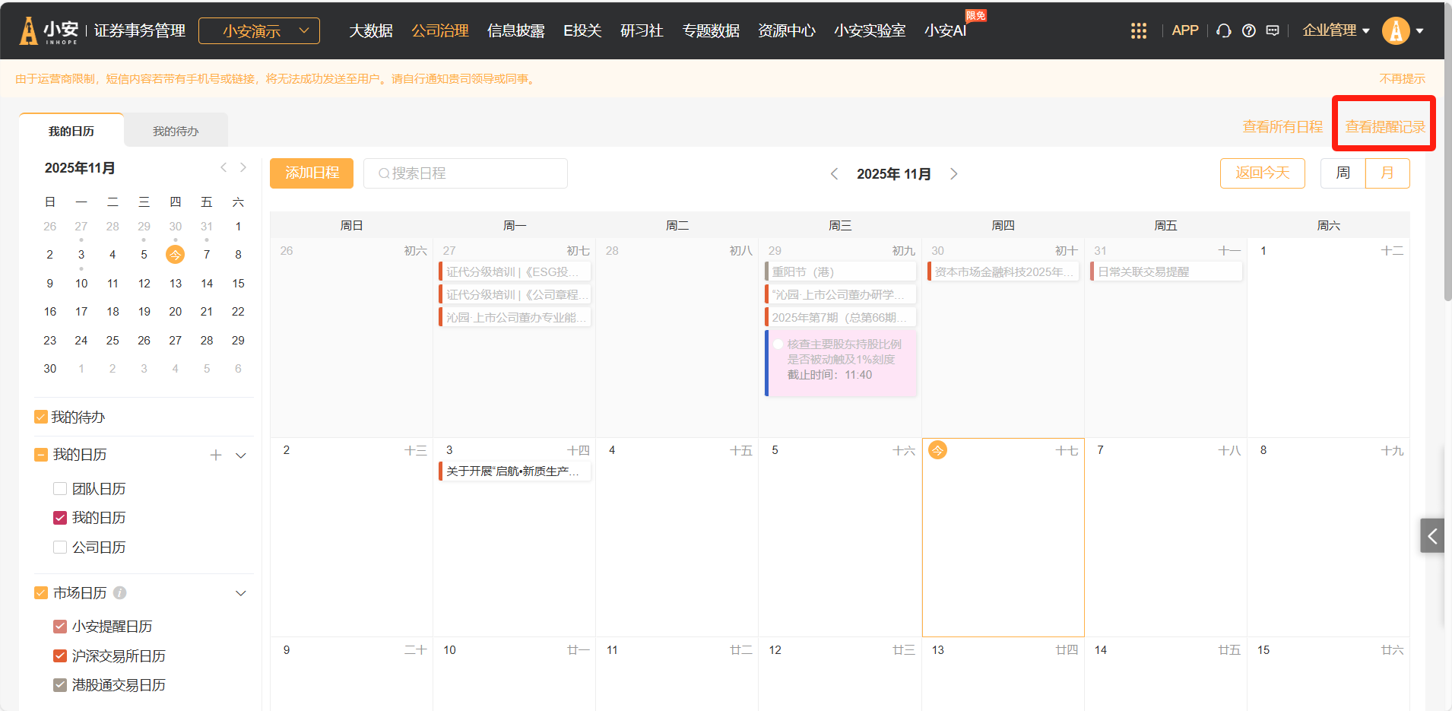1452x711 pixels.
Task: Click the info icon next to 市场日历
Action: (x=119, y=592)
